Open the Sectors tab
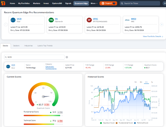Viewport: 166px width, 127px height. (16, 46)
